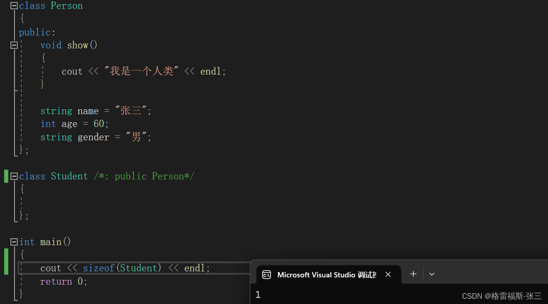Click the 'gender' variable name
The image size is (548, 304).
(x=94, y=137)
